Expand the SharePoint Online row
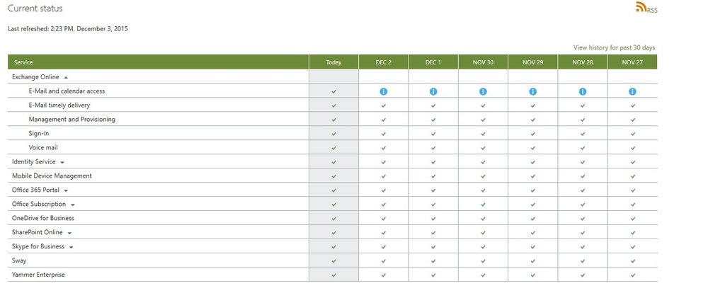The height and width of the screenshot is (293, 708). 69,233
